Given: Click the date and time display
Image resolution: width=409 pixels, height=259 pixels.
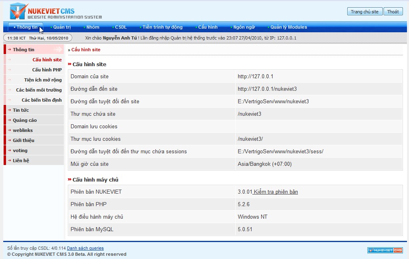Looking at the screenshot, I should click(x=38, y=38).
